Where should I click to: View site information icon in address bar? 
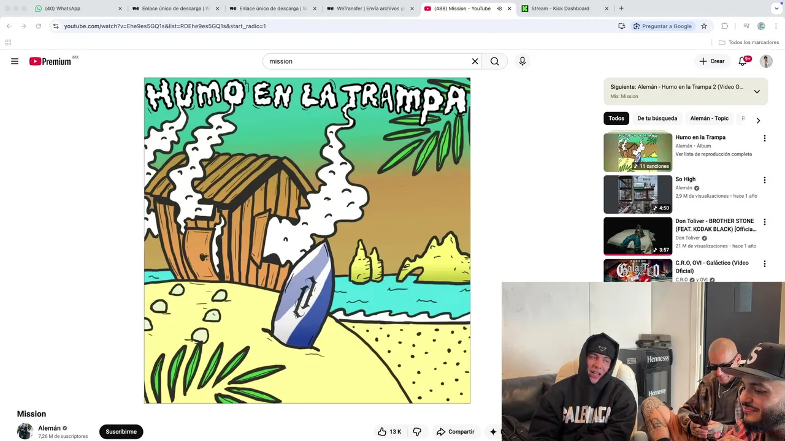(56, 26)
